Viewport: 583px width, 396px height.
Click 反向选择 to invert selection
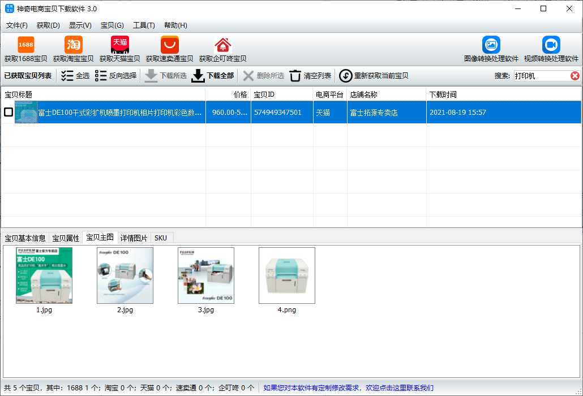coord(115,76)
